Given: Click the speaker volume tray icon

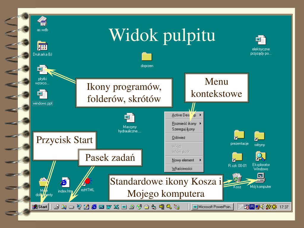Looking at the screenshot, I should pyautogui.click(x=262, y=207).
